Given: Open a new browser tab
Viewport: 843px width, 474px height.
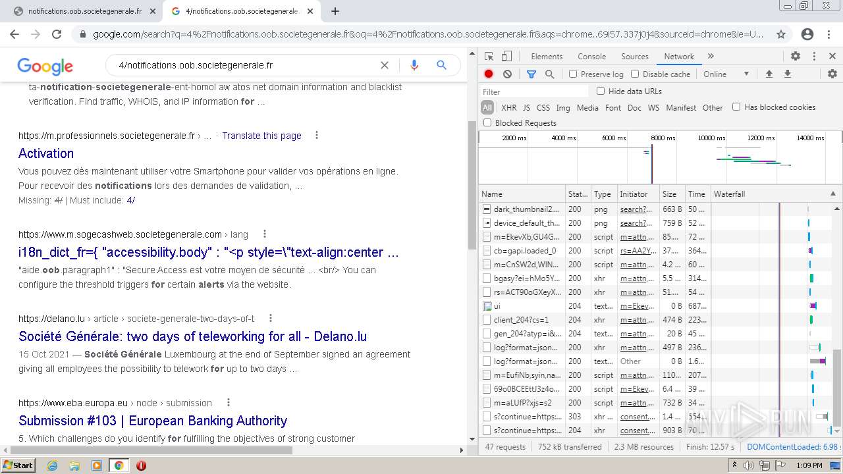Looking at the screenshot, I should pos(335,11).
